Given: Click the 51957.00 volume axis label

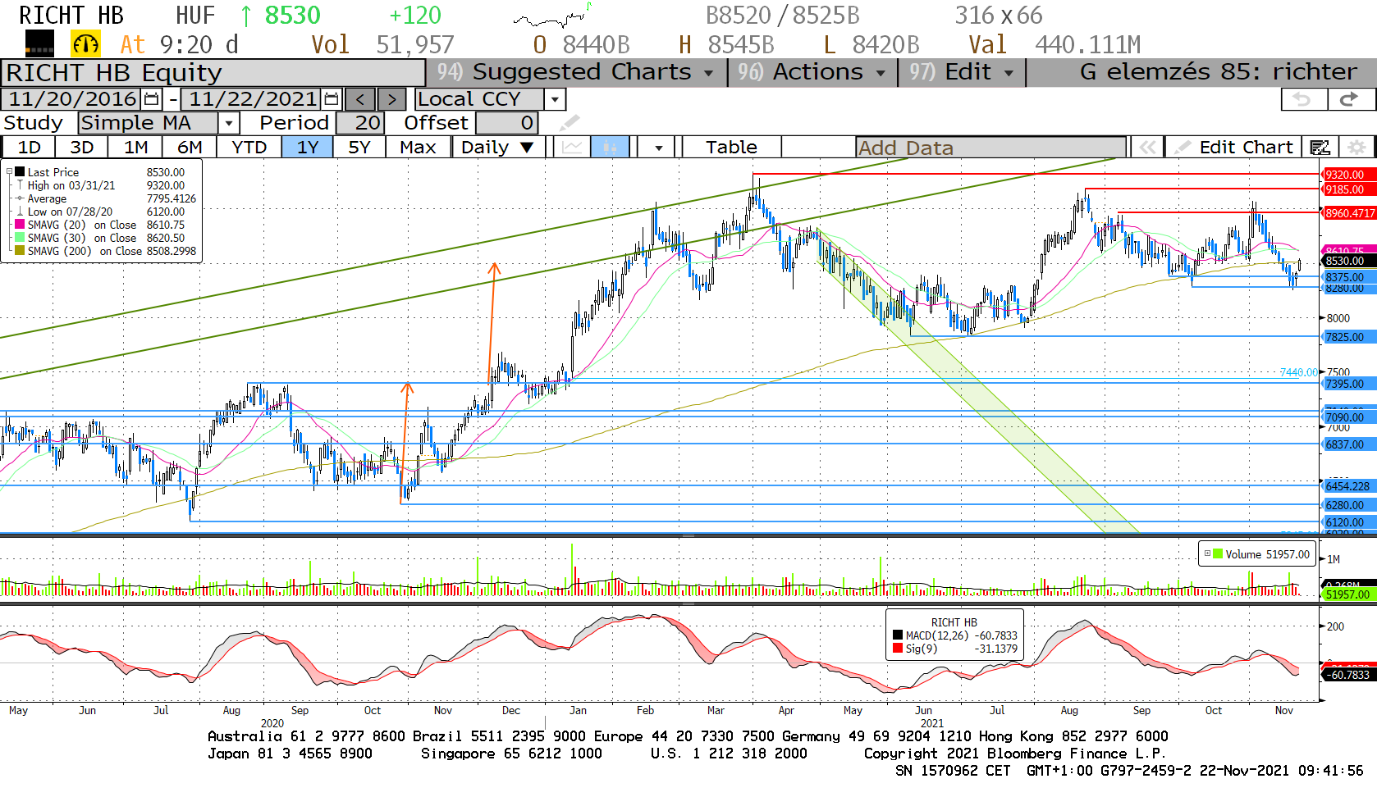Looking at the screenshot, I should 1347,594.
